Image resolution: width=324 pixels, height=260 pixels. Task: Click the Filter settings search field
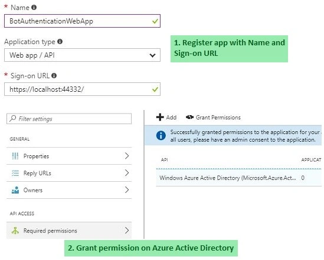tap(69, 119)
